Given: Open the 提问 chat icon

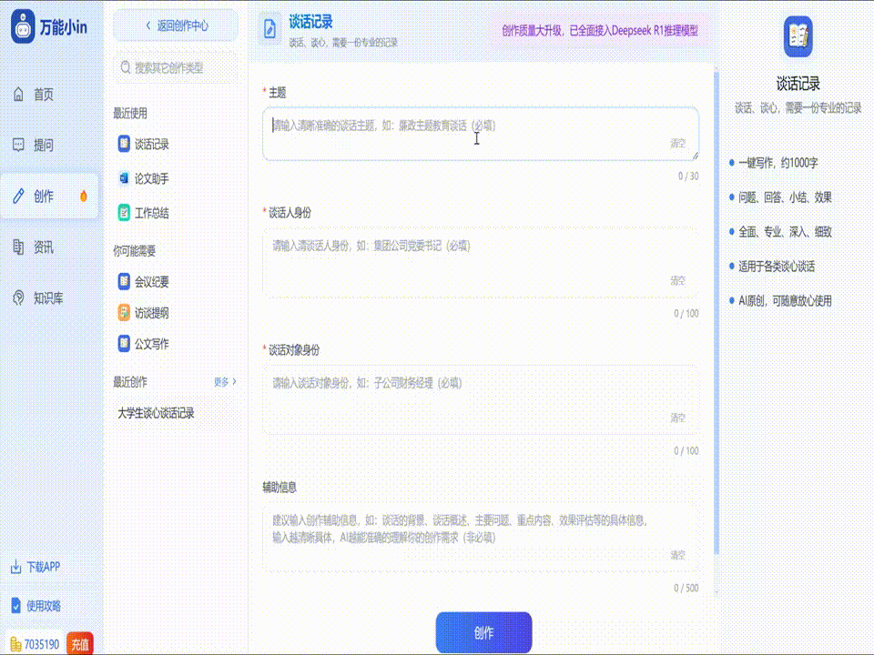Looking at the screenshot, I should [x=18, y=145].
